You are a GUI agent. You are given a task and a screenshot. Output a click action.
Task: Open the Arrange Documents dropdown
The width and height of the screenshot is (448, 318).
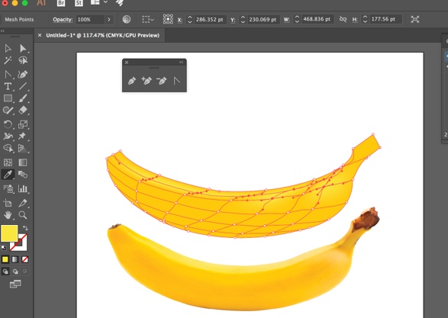click(99, 2)
